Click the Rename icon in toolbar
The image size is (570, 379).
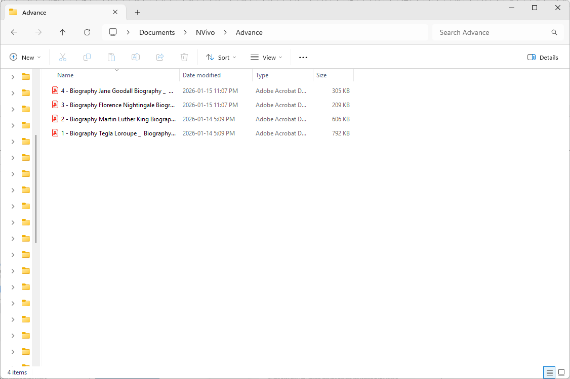coord(136,58)
